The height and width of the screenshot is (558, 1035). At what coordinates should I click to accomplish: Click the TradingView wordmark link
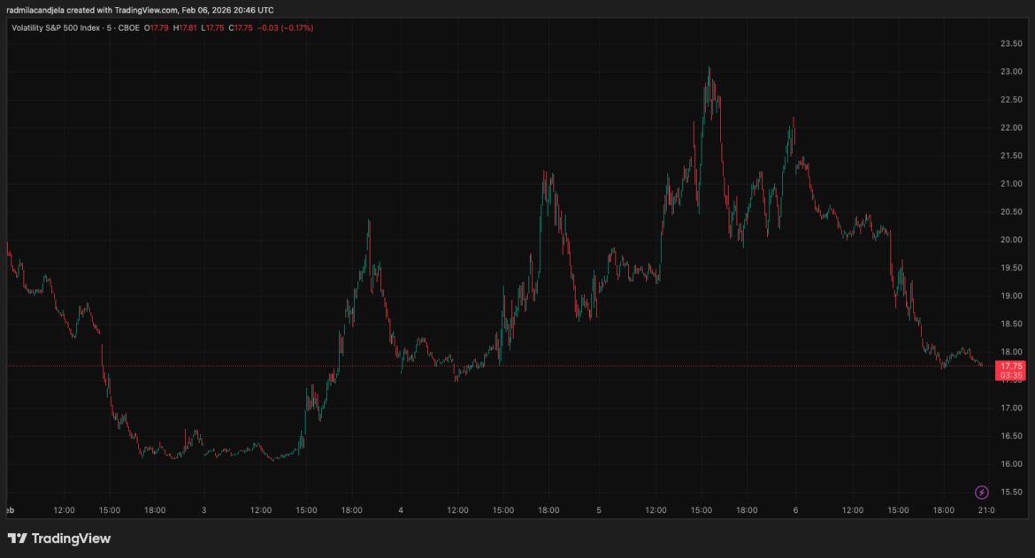click(71, 538)
